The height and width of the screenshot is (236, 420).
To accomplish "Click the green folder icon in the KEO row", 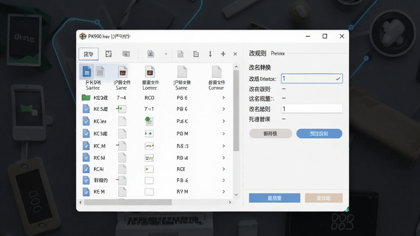I will coord(86,98).
